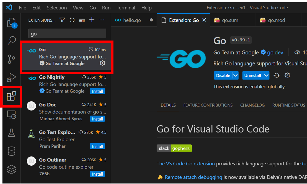Click the sync icon next to Uninstall
The image size is (307, 184).
[x=277, y=75]
